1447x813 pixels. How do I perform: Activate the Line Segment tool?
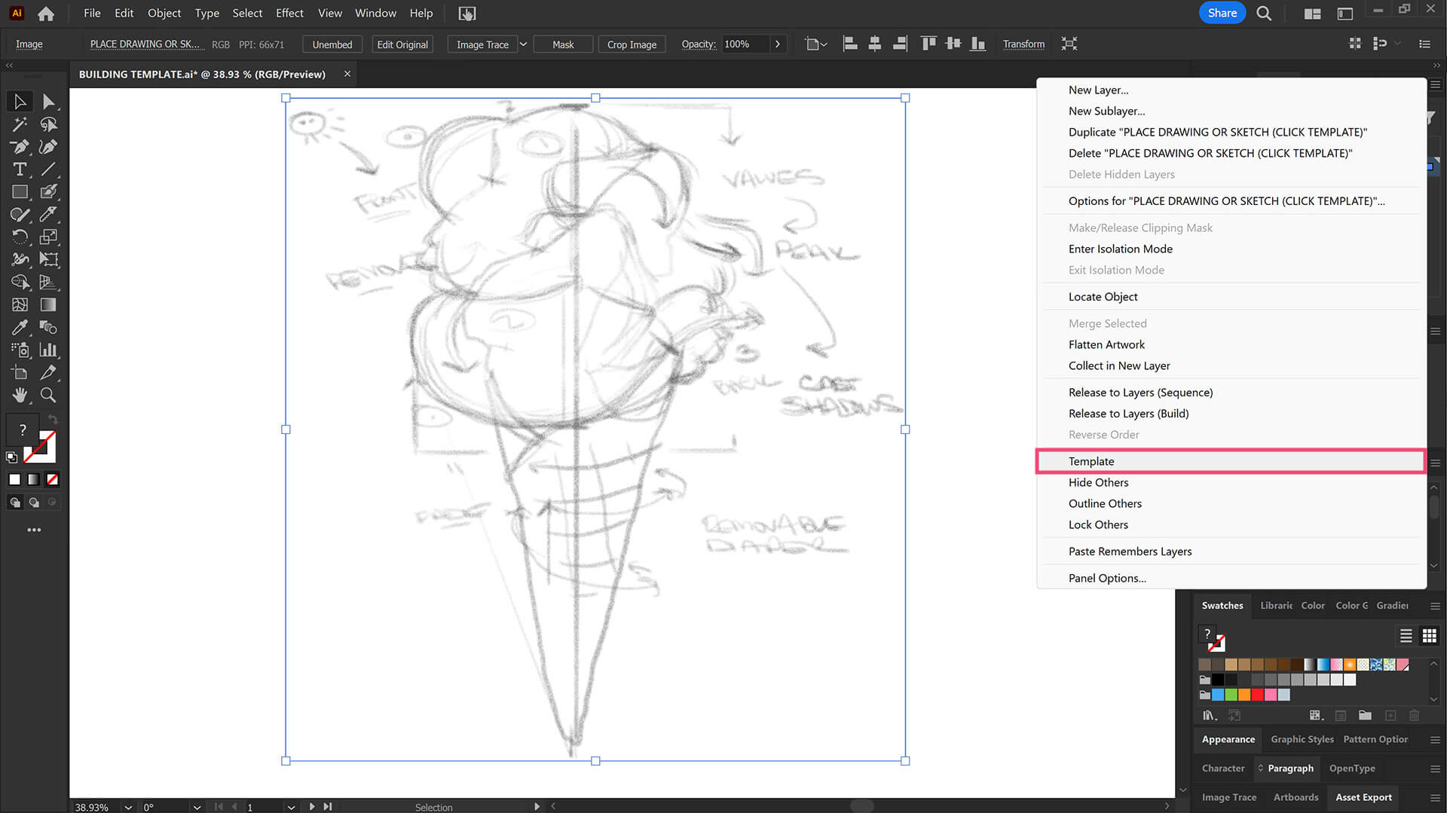coord(48,170)
